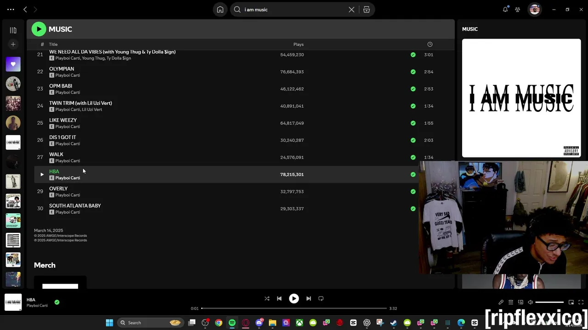Skip to the next track
The width and height of the screenshot is (588, 330).
tap(309, 299)
